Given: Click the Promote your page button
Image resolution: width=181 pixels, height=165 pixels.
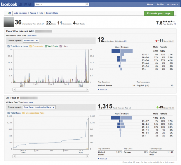Looking at the screenshot, I should click(159, 13).
